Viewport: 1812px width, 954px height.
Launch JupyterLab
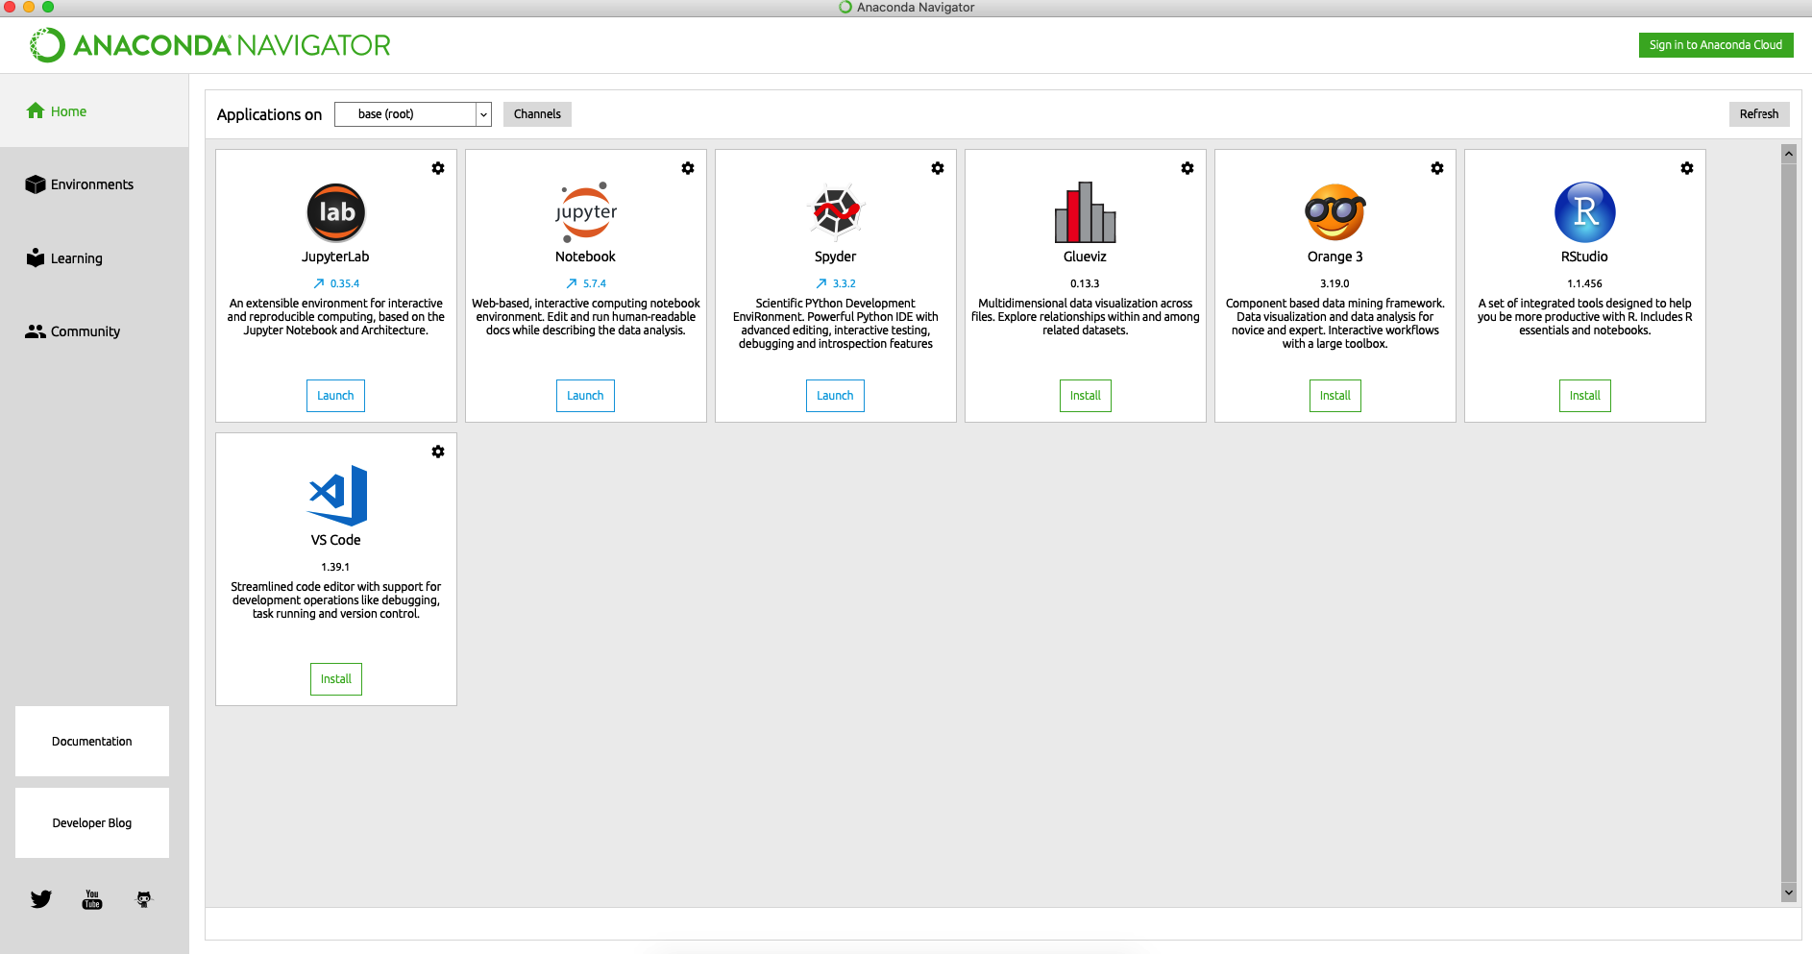coord(335,396)
